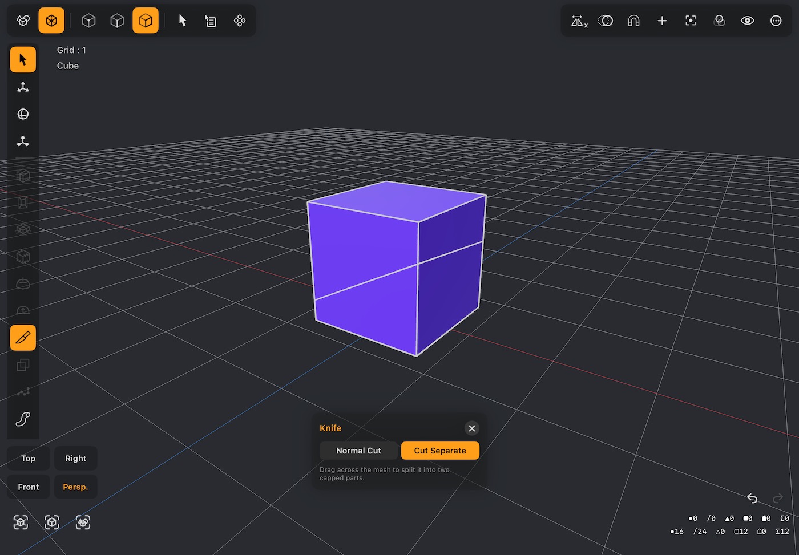799x555 pixels.
Task: Toggle X-axis mirror symmetry
Action: coord(579,21)
